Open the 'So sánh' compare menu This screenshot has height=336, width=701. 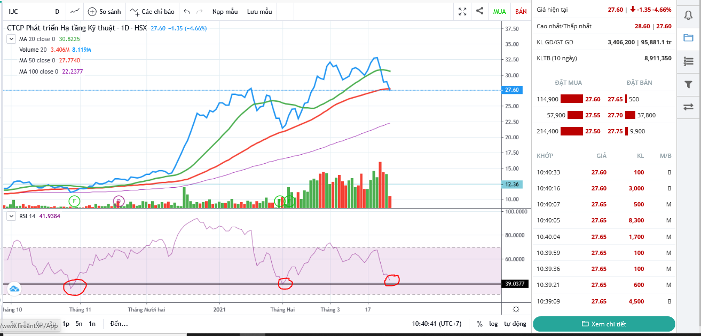[105, 11]
